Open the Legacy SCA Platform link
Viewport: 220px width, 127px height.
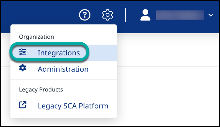pyautogui.click(x=73, y=106)
